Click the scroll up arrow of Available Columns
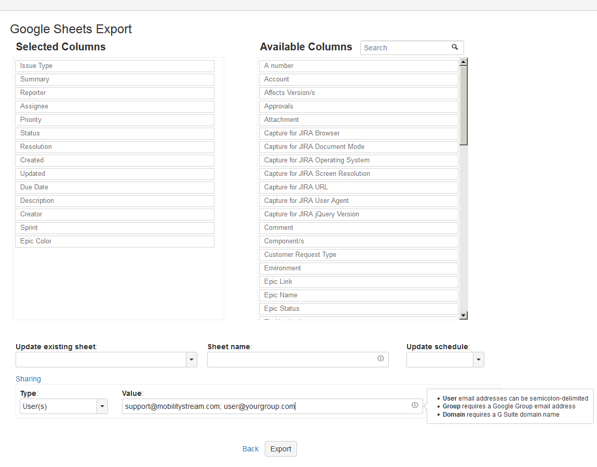This screenshot has height=467, width=597. [464, 62]
